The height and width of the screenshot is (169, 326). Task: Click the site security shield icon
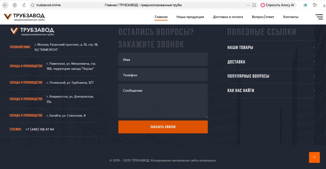pyautogui.click(x=32, y=5)
